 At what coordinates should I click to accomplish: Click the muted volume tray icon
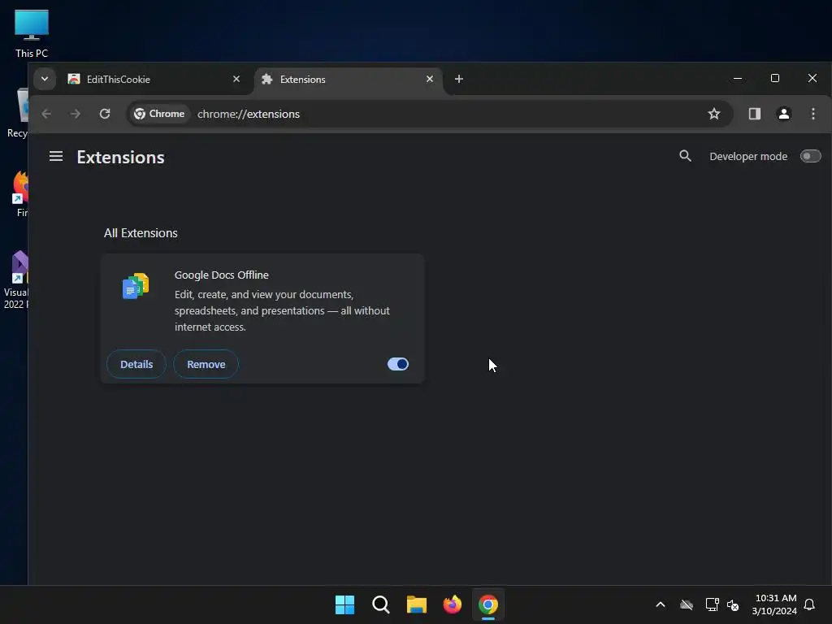(x=733, y=604)
